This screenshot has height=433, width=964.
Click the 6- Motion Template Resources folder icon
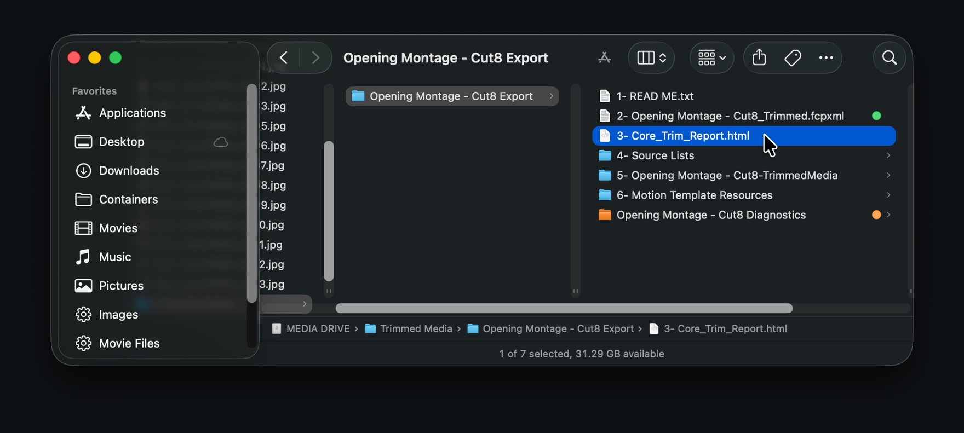(605, 195)
